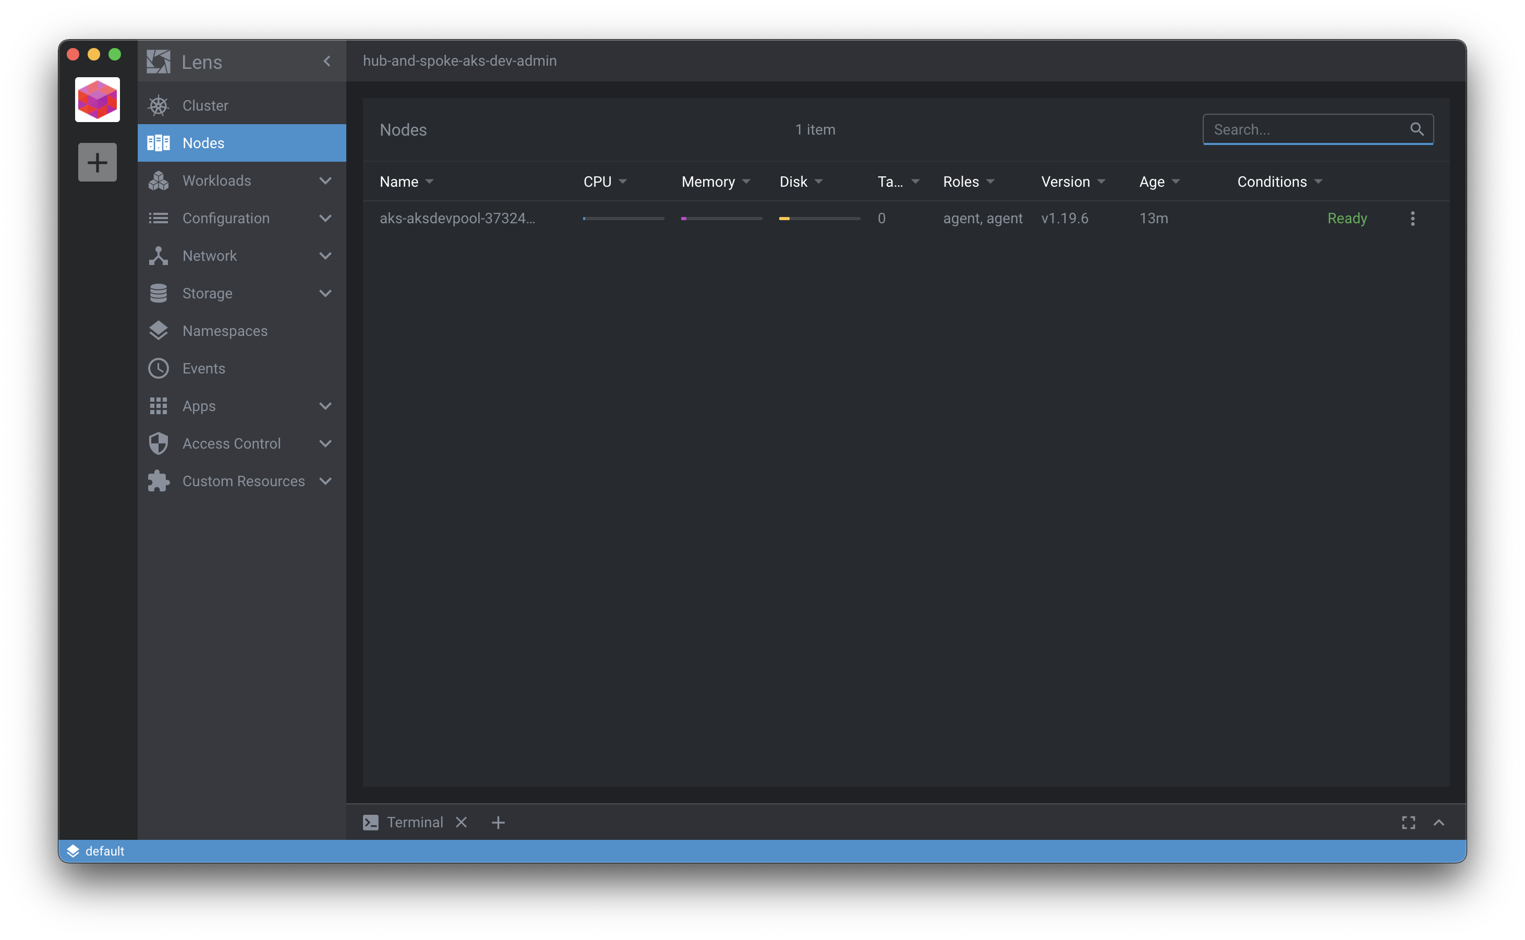Click the add new cluster button

(97, 161)
